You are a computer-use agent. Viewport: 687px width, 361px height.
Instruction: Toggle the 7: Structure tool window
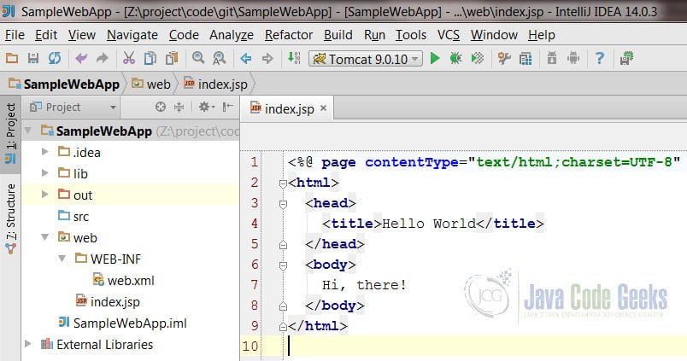[x=10, y=219]
